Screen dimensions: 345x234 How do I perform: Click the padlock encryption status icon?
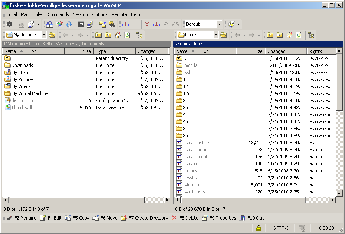tap(259, 228)
